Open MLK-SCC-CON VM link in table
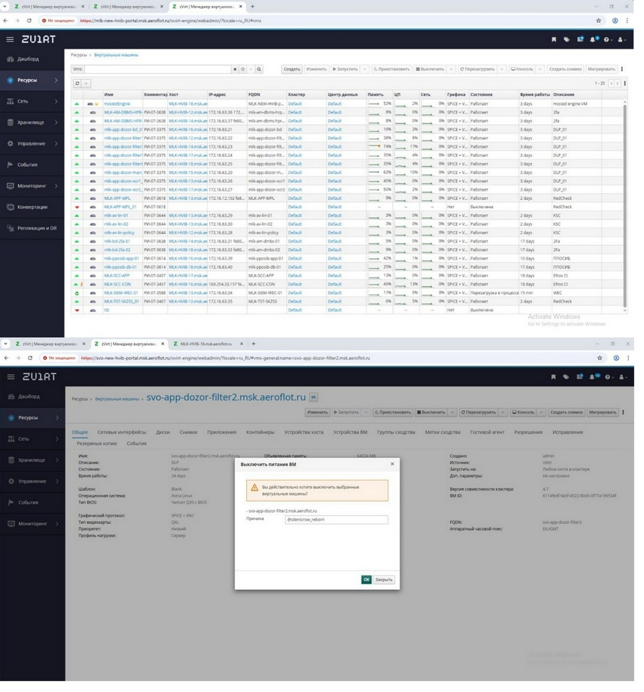The height and width of the screenshot is (692, 644). click(x=117, y=284)
